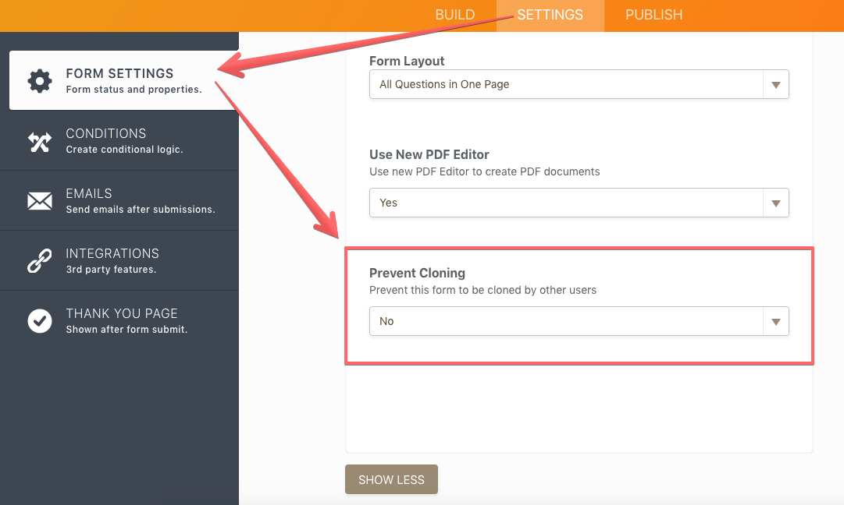Switch to the BUILD tab
This screenshot has width=844, height=505.
point(454,15)
